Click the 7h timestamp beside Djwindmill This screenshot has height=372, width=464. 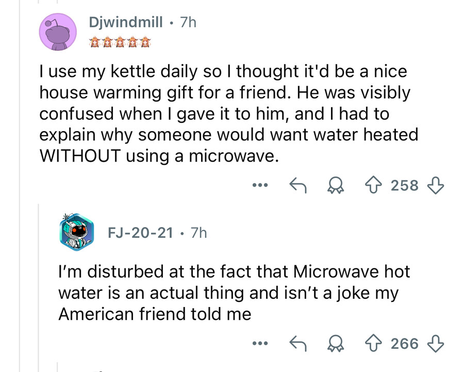click(186, 22)
